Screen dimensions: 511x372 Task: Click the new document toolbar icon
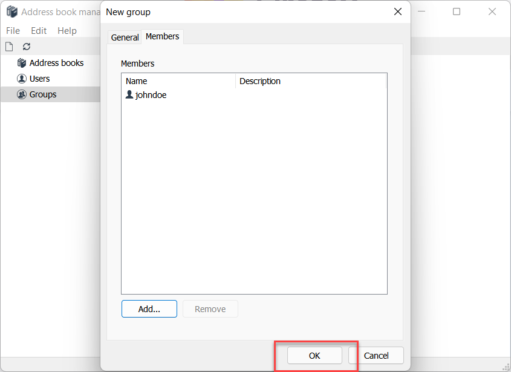pos(9,47)
